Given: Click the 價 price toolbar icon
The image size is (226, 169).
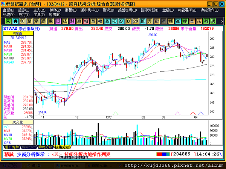Looking at the screenshot, I should 44,21.
